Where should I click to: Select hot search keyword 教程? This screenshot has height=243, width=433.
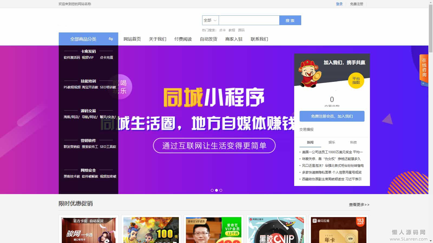point(232,30)
